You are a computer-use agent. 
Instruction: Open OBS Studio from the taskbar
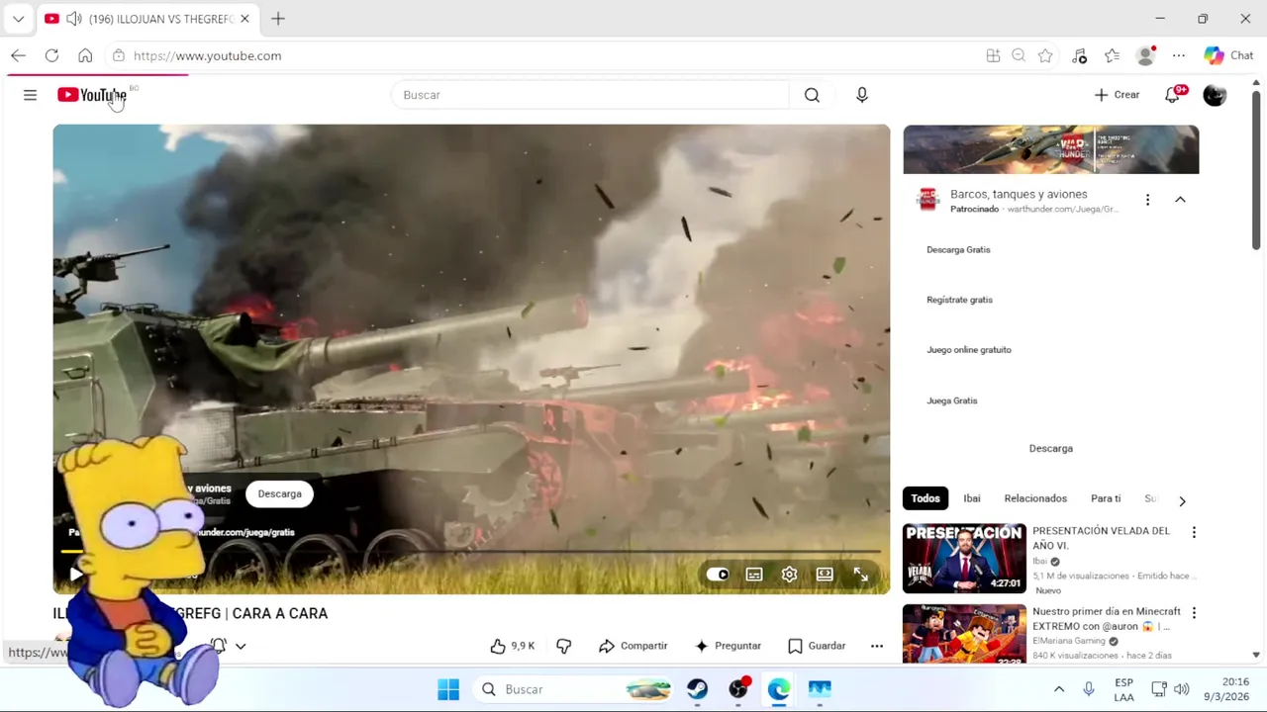click(x=738, y=689)
